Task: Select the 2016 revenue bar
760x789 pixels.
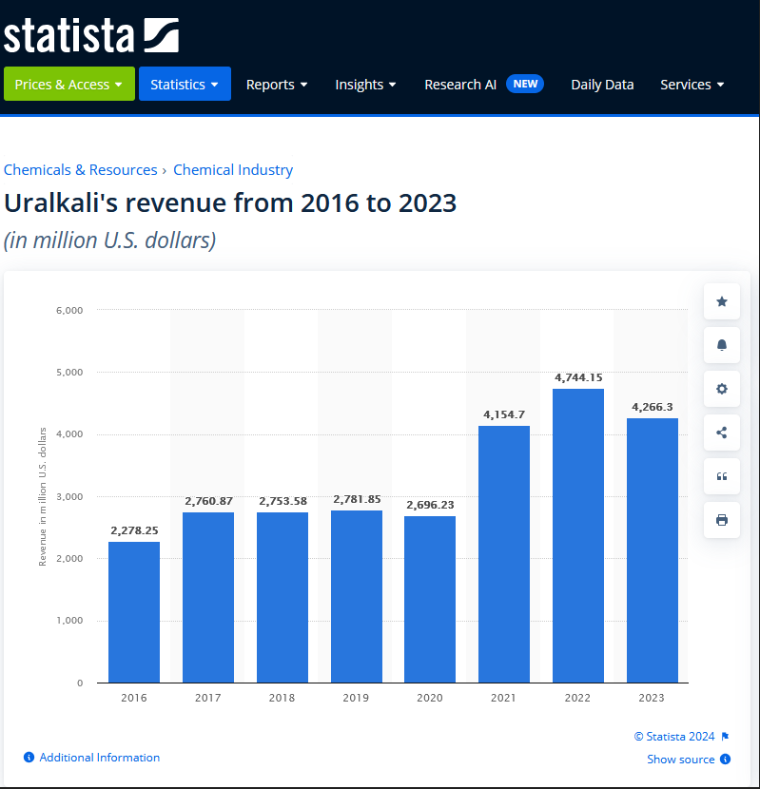Action: click(134, 612)
